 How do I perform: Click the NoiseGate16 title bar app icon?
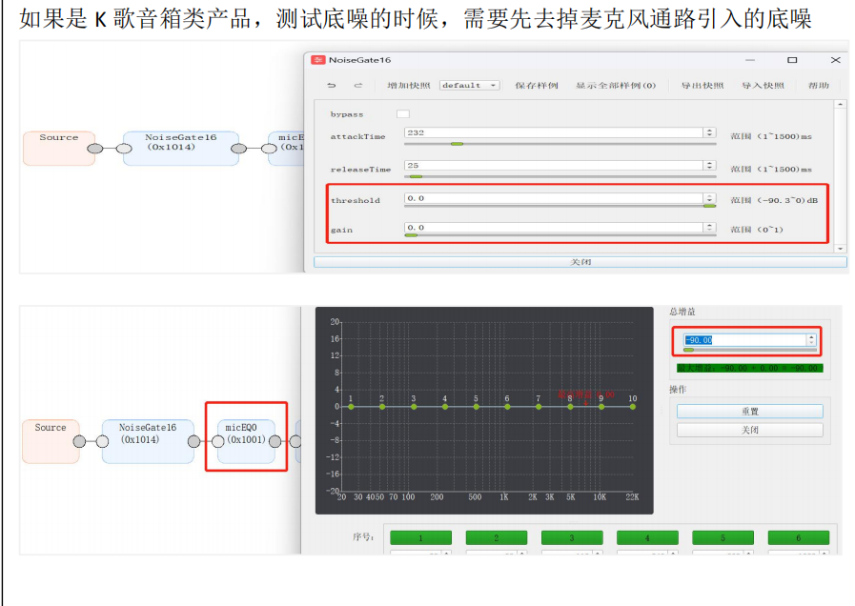pos(318,60)
